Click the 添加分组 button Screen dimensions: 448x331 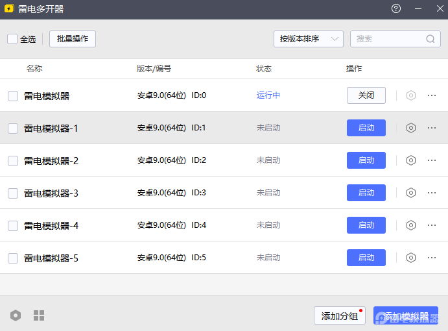pos(340,315)
